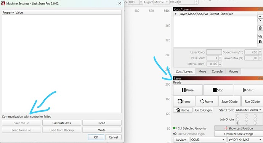263x143 pixels.
Task: Open the COM3 port dropdown
Action: 208,140
